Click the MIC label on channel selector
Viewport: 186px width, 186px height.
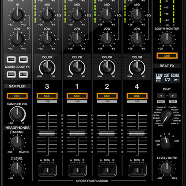(x=157, y=141)
